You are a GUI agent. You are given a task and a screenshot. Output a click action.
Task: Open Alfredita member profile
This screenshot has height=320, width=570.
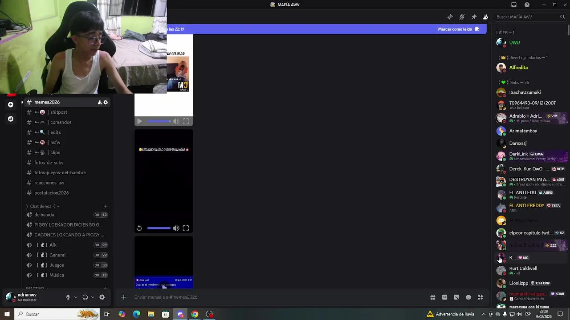[530, 68]
